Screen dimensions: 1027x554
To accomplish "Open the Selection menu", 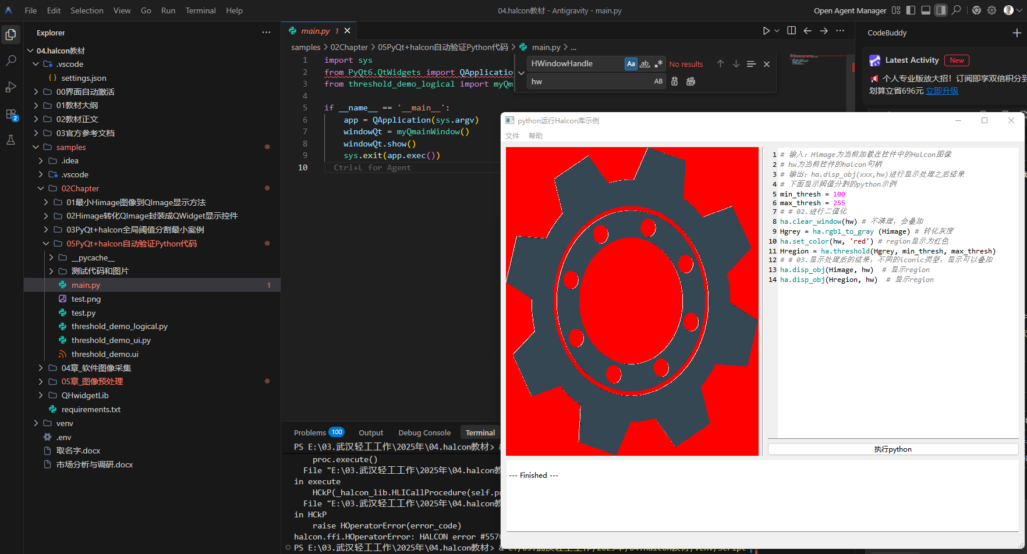I will coord(87,10).
